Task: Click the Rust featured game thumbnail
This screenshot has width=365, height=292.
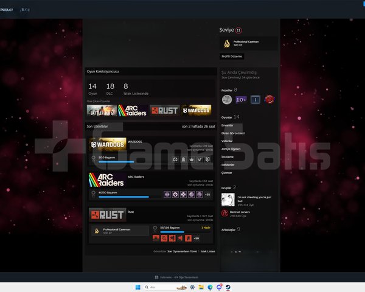Action: pos(164,110)
